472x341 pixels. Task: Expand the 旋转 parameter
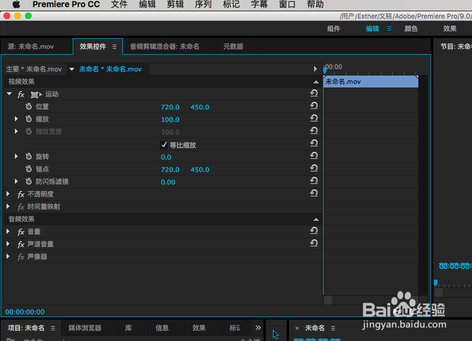16,157
